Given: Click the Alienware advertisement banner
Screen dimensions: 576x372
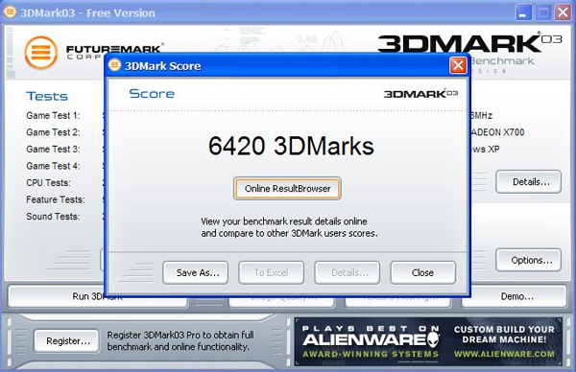Looking at the screenshot, I should [x=428, y=341].
